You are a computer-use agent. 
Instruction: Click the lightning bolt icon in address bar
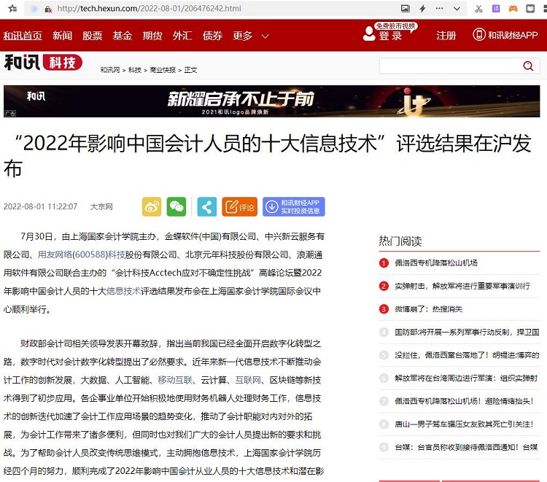coord(422,9)
